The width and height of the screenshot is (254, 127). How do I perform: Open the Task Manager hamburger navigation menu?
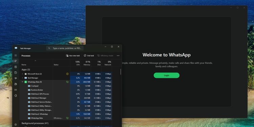[x=16, y=56]
